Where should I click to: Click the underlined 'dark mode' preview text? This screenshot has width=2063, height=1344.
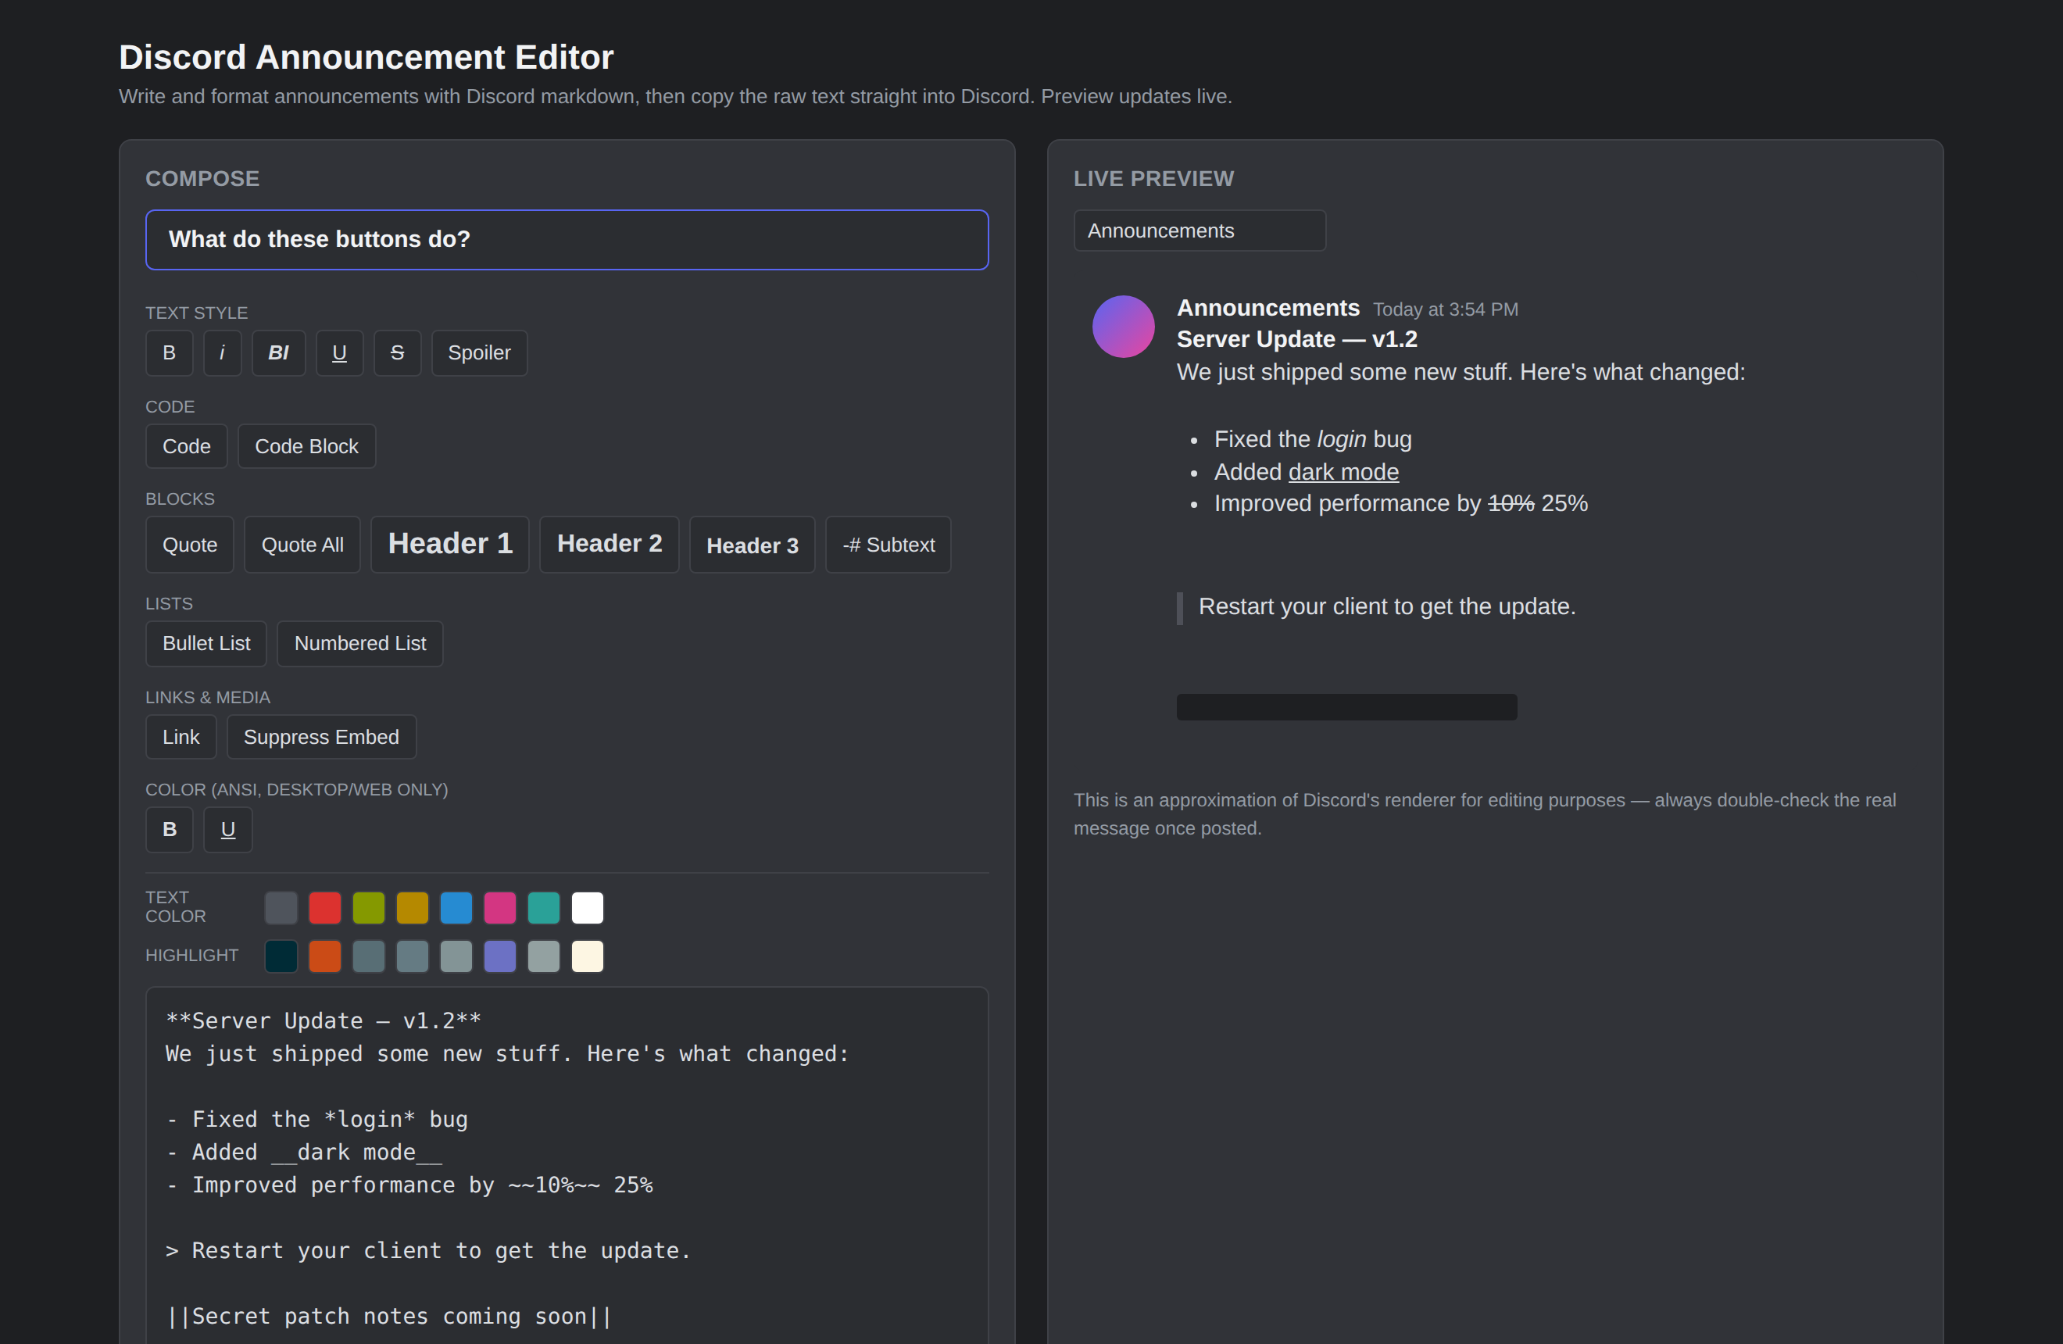1343,471
